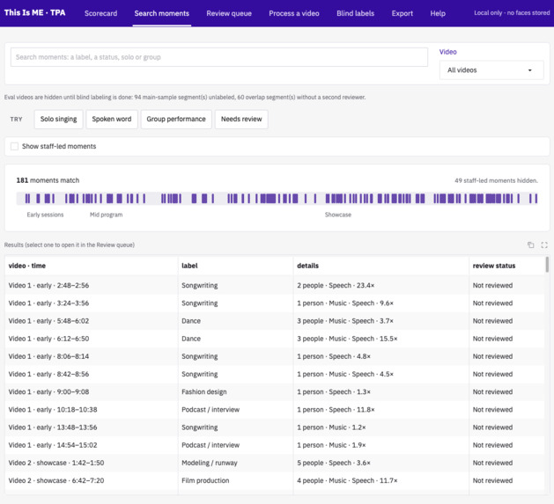This screenshot has height=504, width=554.
Task: Switch to the Review queue tab
Action: coord(229,13)
